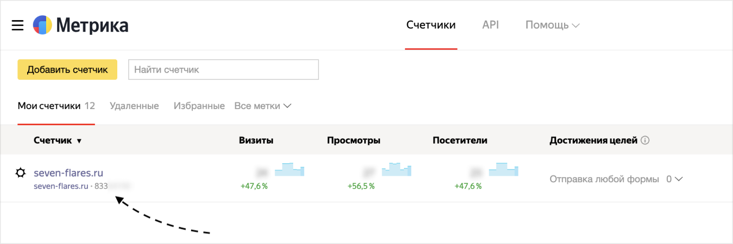
Task: Expand the Все метки filter dropdown
Action: click(263, 106)
